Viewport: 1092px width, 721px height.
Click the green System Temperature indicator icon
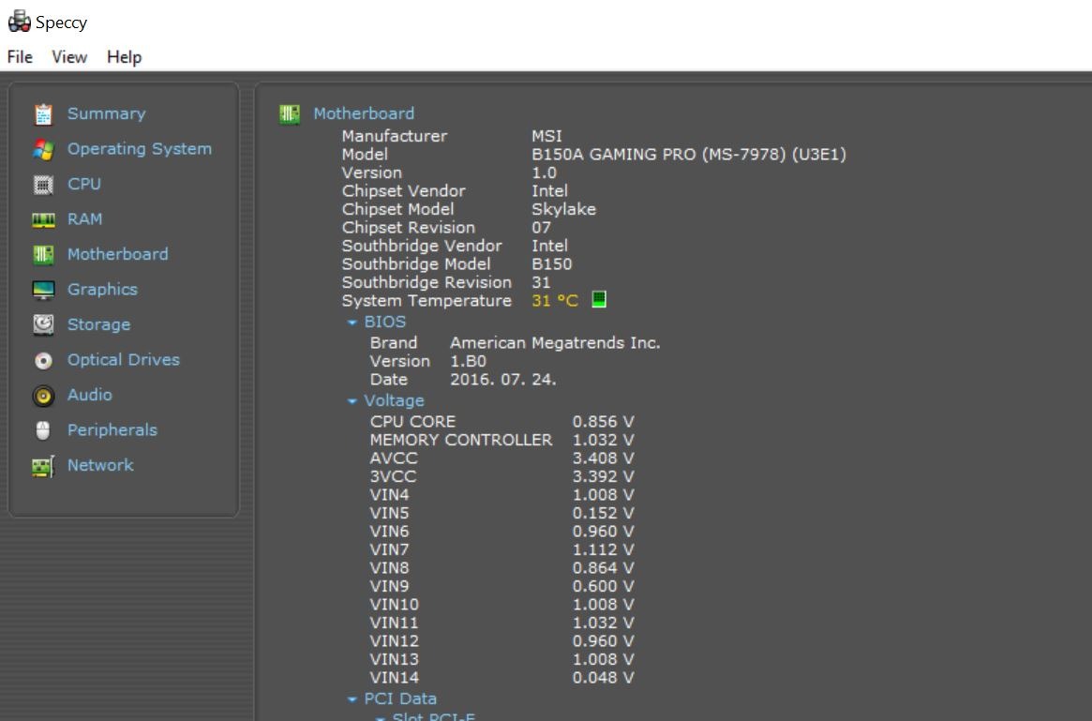coord(599,299)
